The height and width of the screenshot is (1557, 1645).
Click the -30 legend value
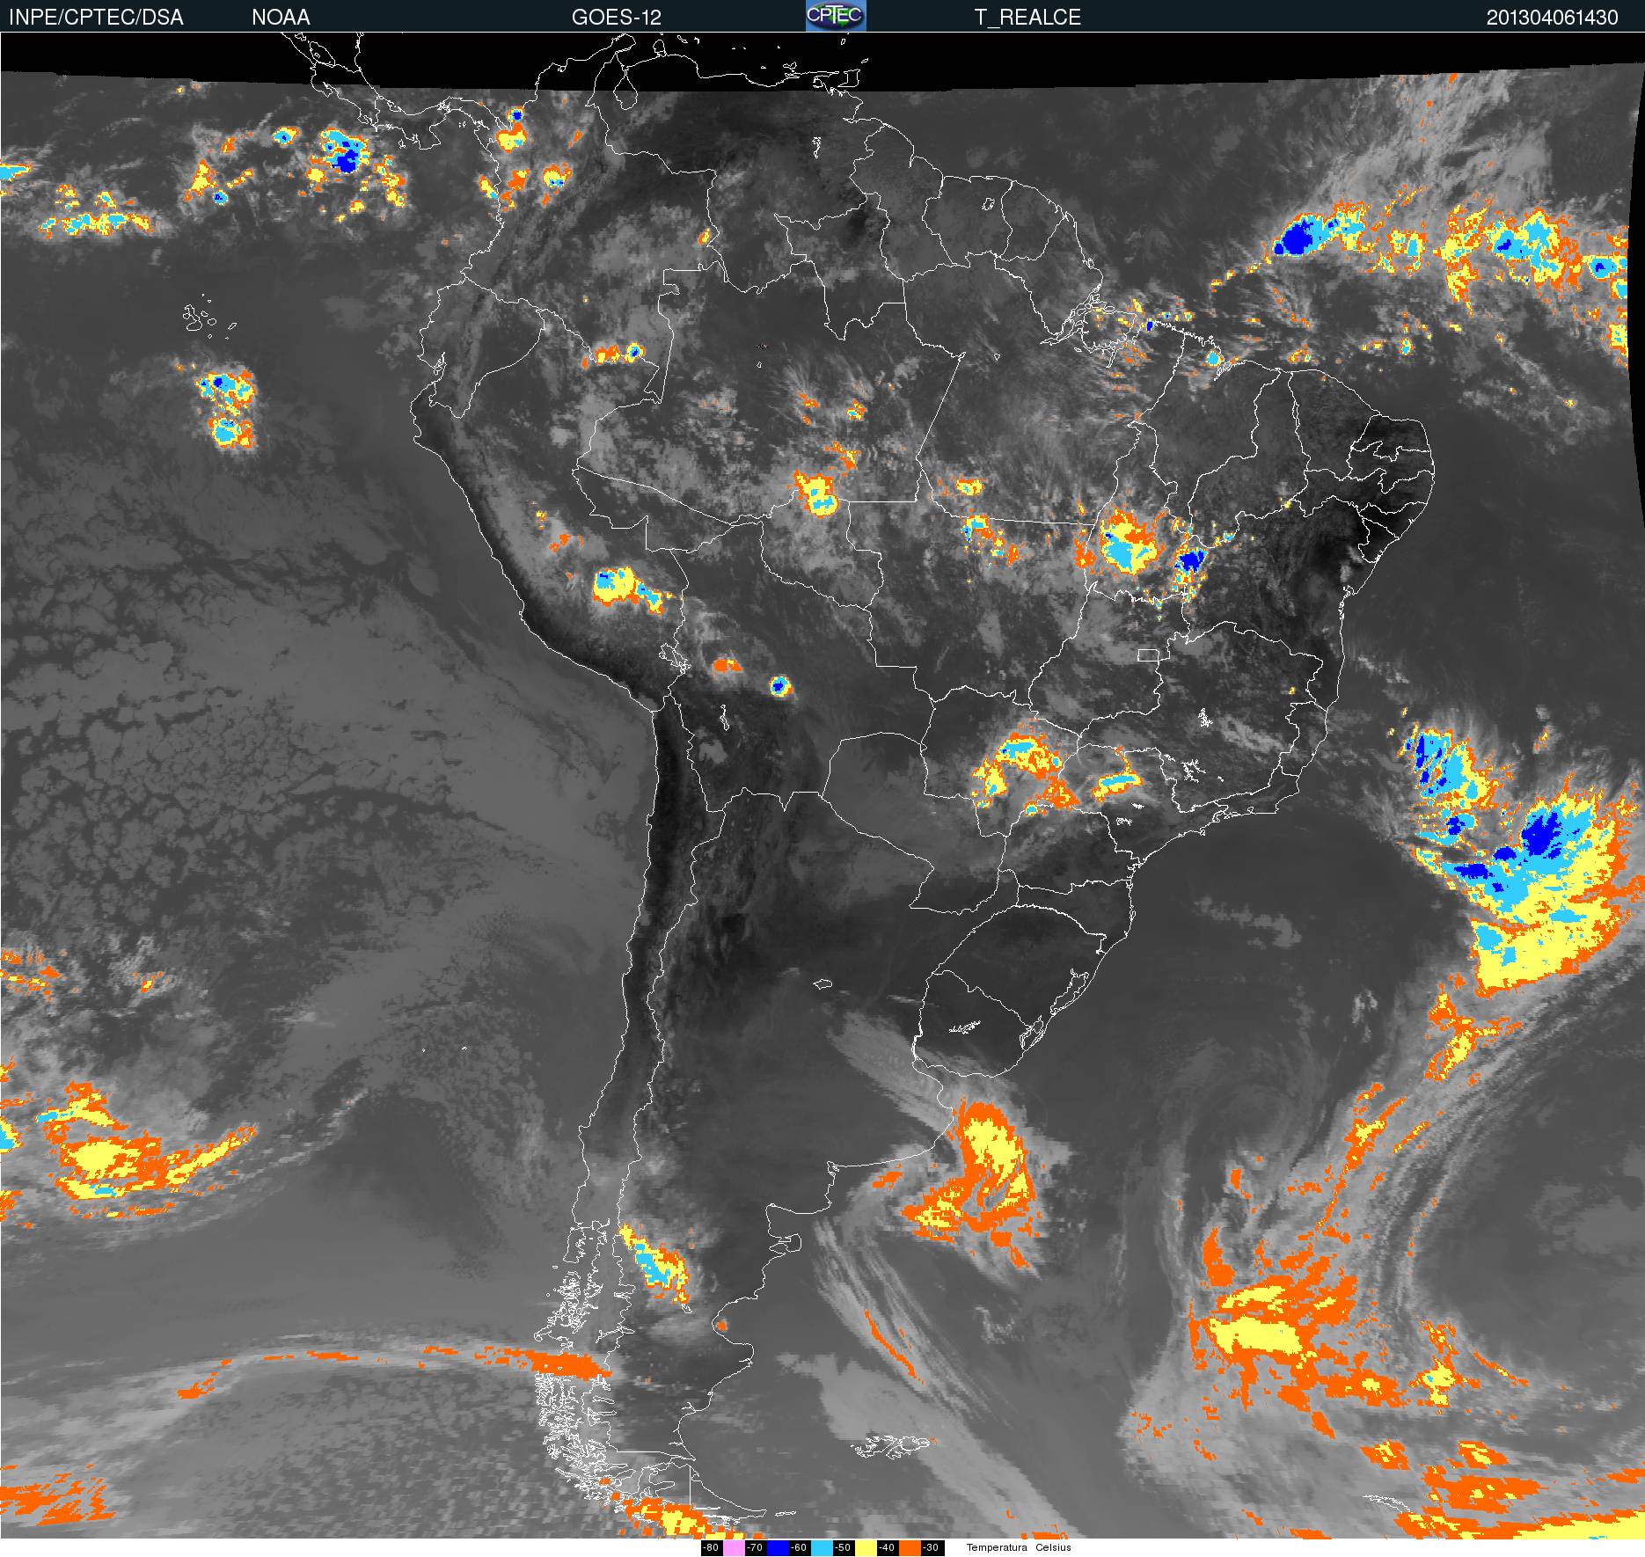click(x=932, y=1548)
